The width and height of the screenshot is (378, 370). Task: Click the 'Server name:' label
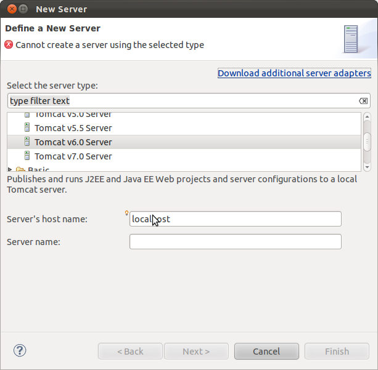click(33, 242)
